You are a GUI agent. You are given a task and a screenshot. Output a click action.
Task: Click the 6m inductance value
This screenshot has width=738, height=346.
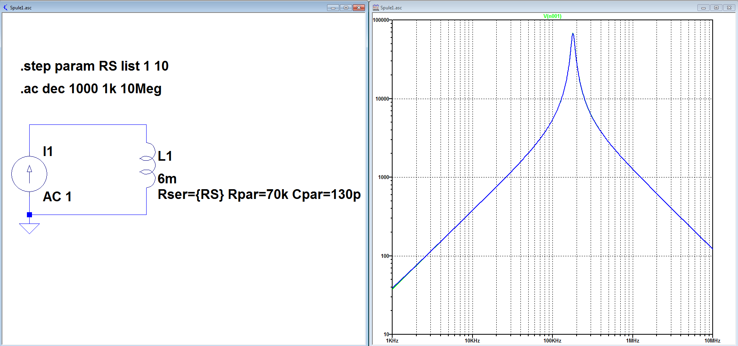(x=167, y=179)
